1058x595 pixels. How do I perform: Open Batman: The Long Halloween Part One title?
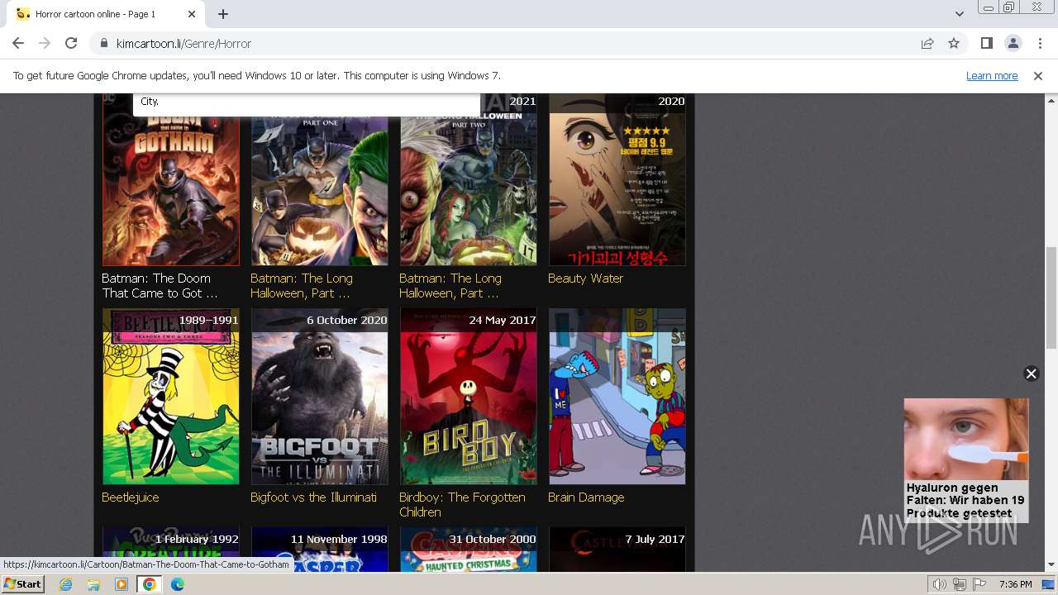click(302, 286)
